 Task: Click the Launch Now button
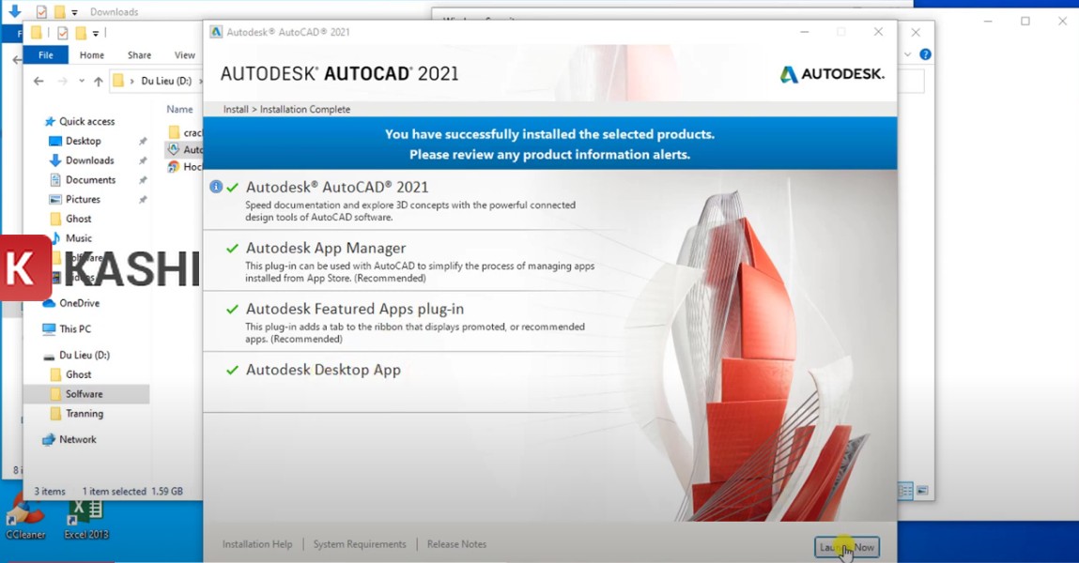point(847,547)
